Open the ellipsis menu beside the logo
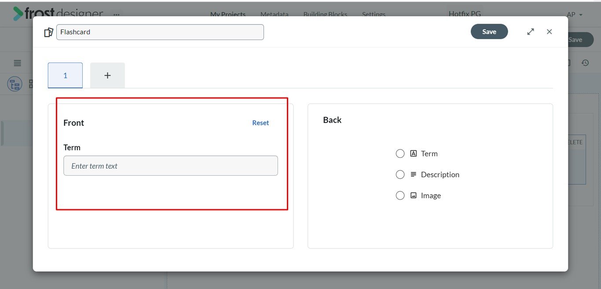This screenshot has height=289, width=601. pos(116,15)
